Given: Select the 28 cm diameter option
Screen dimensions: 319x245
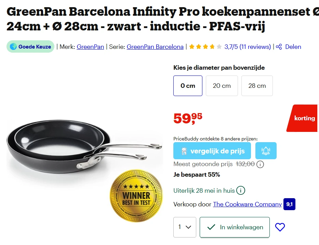Looking at the screenshot, I should click(x=257, y=86).
